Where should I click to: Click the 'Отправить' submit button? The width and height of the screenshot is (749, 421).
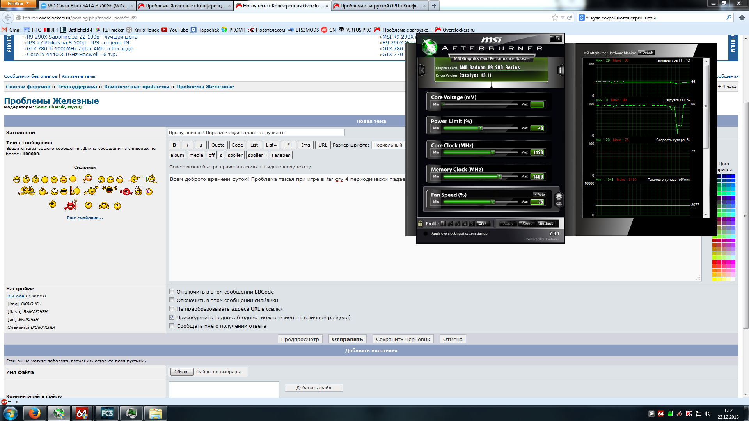point(347,339)
